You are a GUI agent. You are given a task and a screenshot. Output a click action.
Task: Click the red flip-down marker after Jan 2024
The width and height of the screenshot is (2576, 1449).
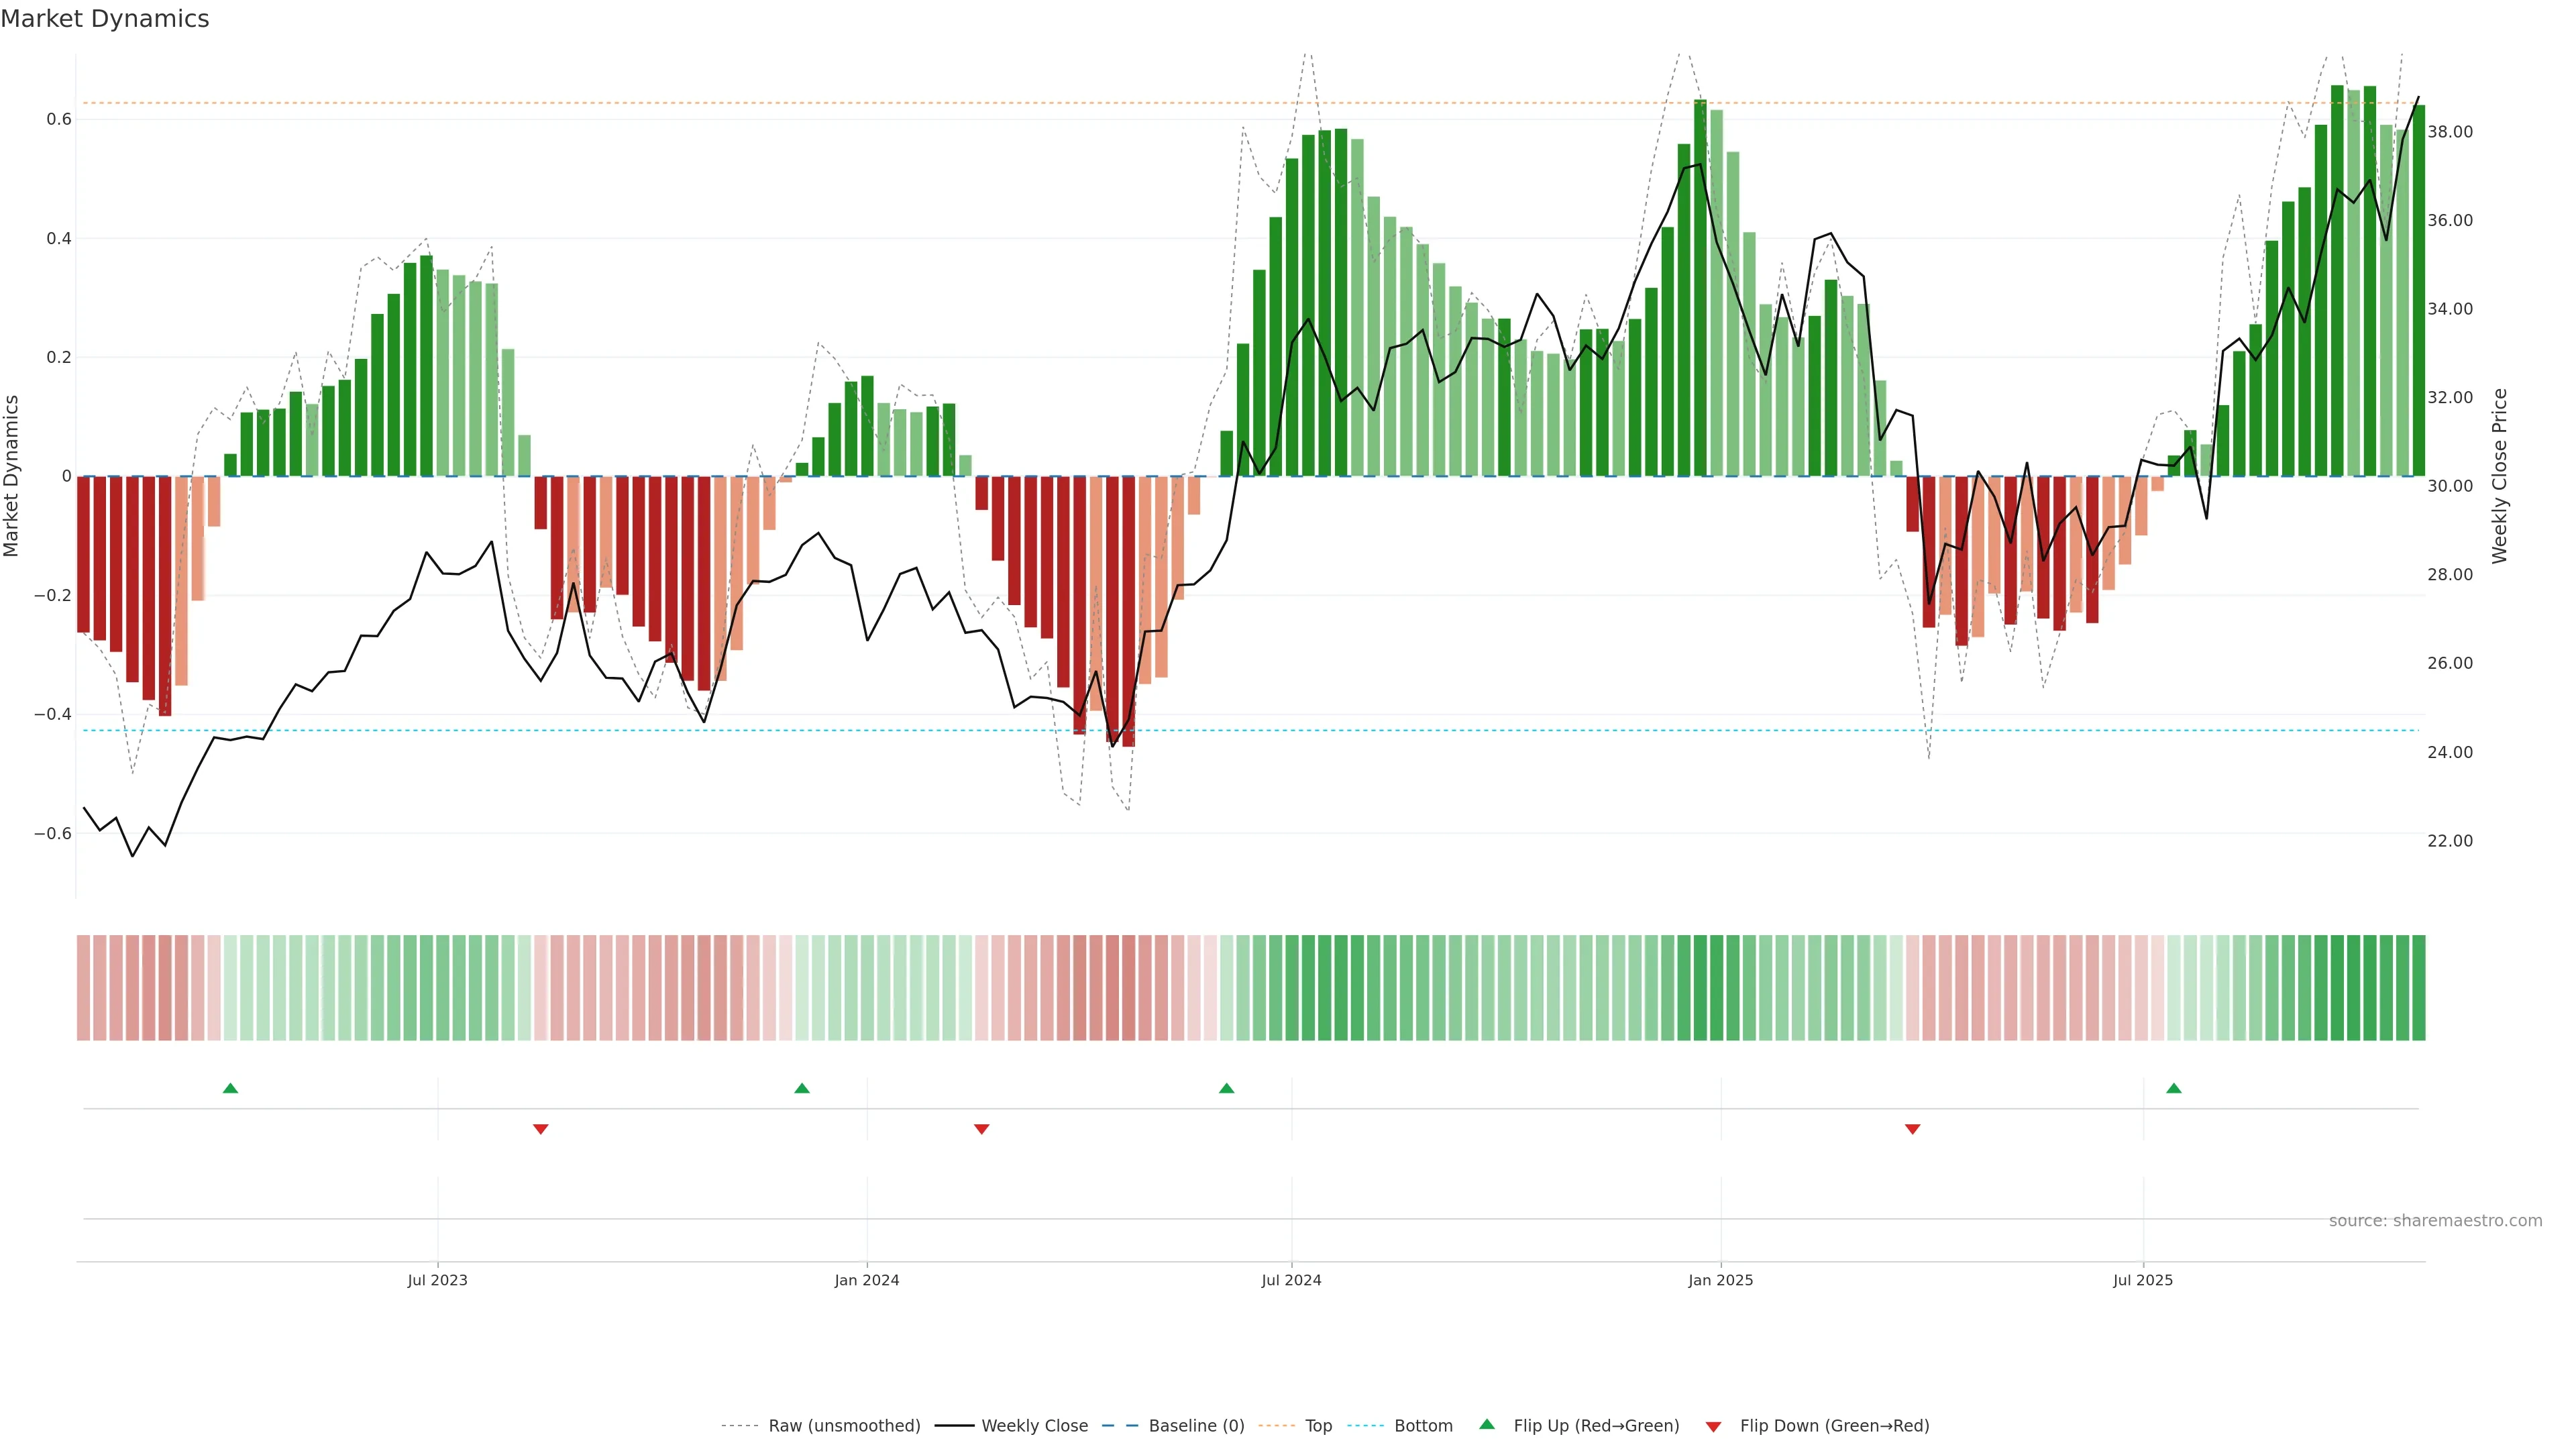tap(982, 1129)
